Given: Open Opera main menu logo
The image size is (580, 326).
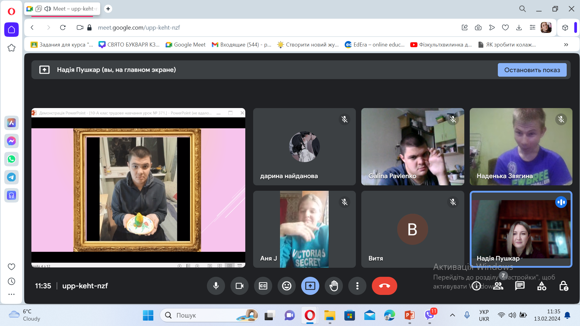Looking at the screenshot, I should pos(11,11).
